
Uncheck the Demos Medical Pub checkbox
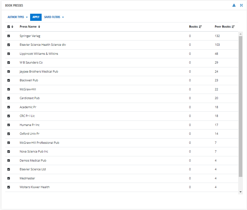(x=9, y=160)
